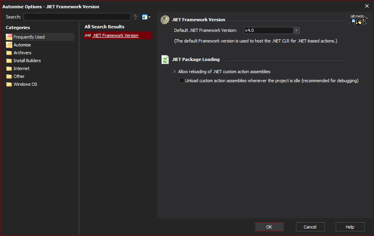374x236 pixels.
Task: Open the search view options dropdown icon
Action: (x=146, y=17)
